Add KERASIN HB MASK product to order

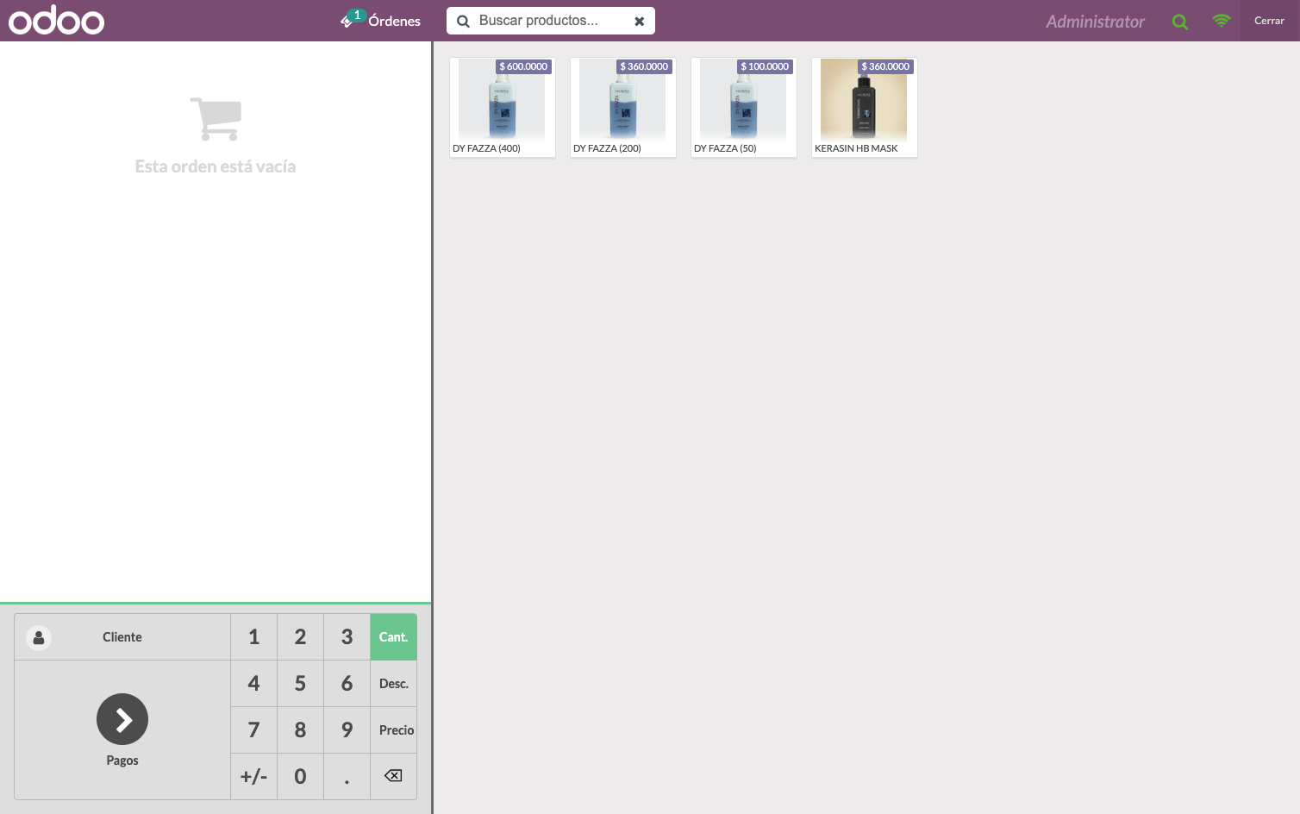pyautogui.click(x=865, y=108)
